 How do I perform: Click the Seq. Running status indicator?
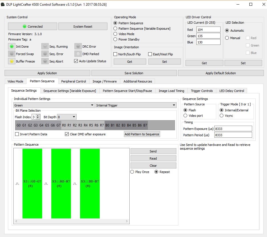[45, 47]
